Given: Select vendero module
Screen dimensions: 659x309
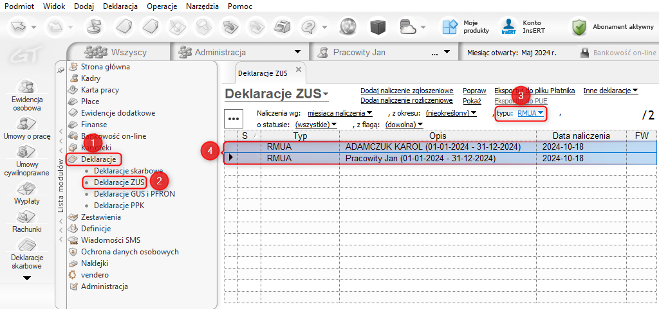Looking at the screenshot, I should click(95, 275).
